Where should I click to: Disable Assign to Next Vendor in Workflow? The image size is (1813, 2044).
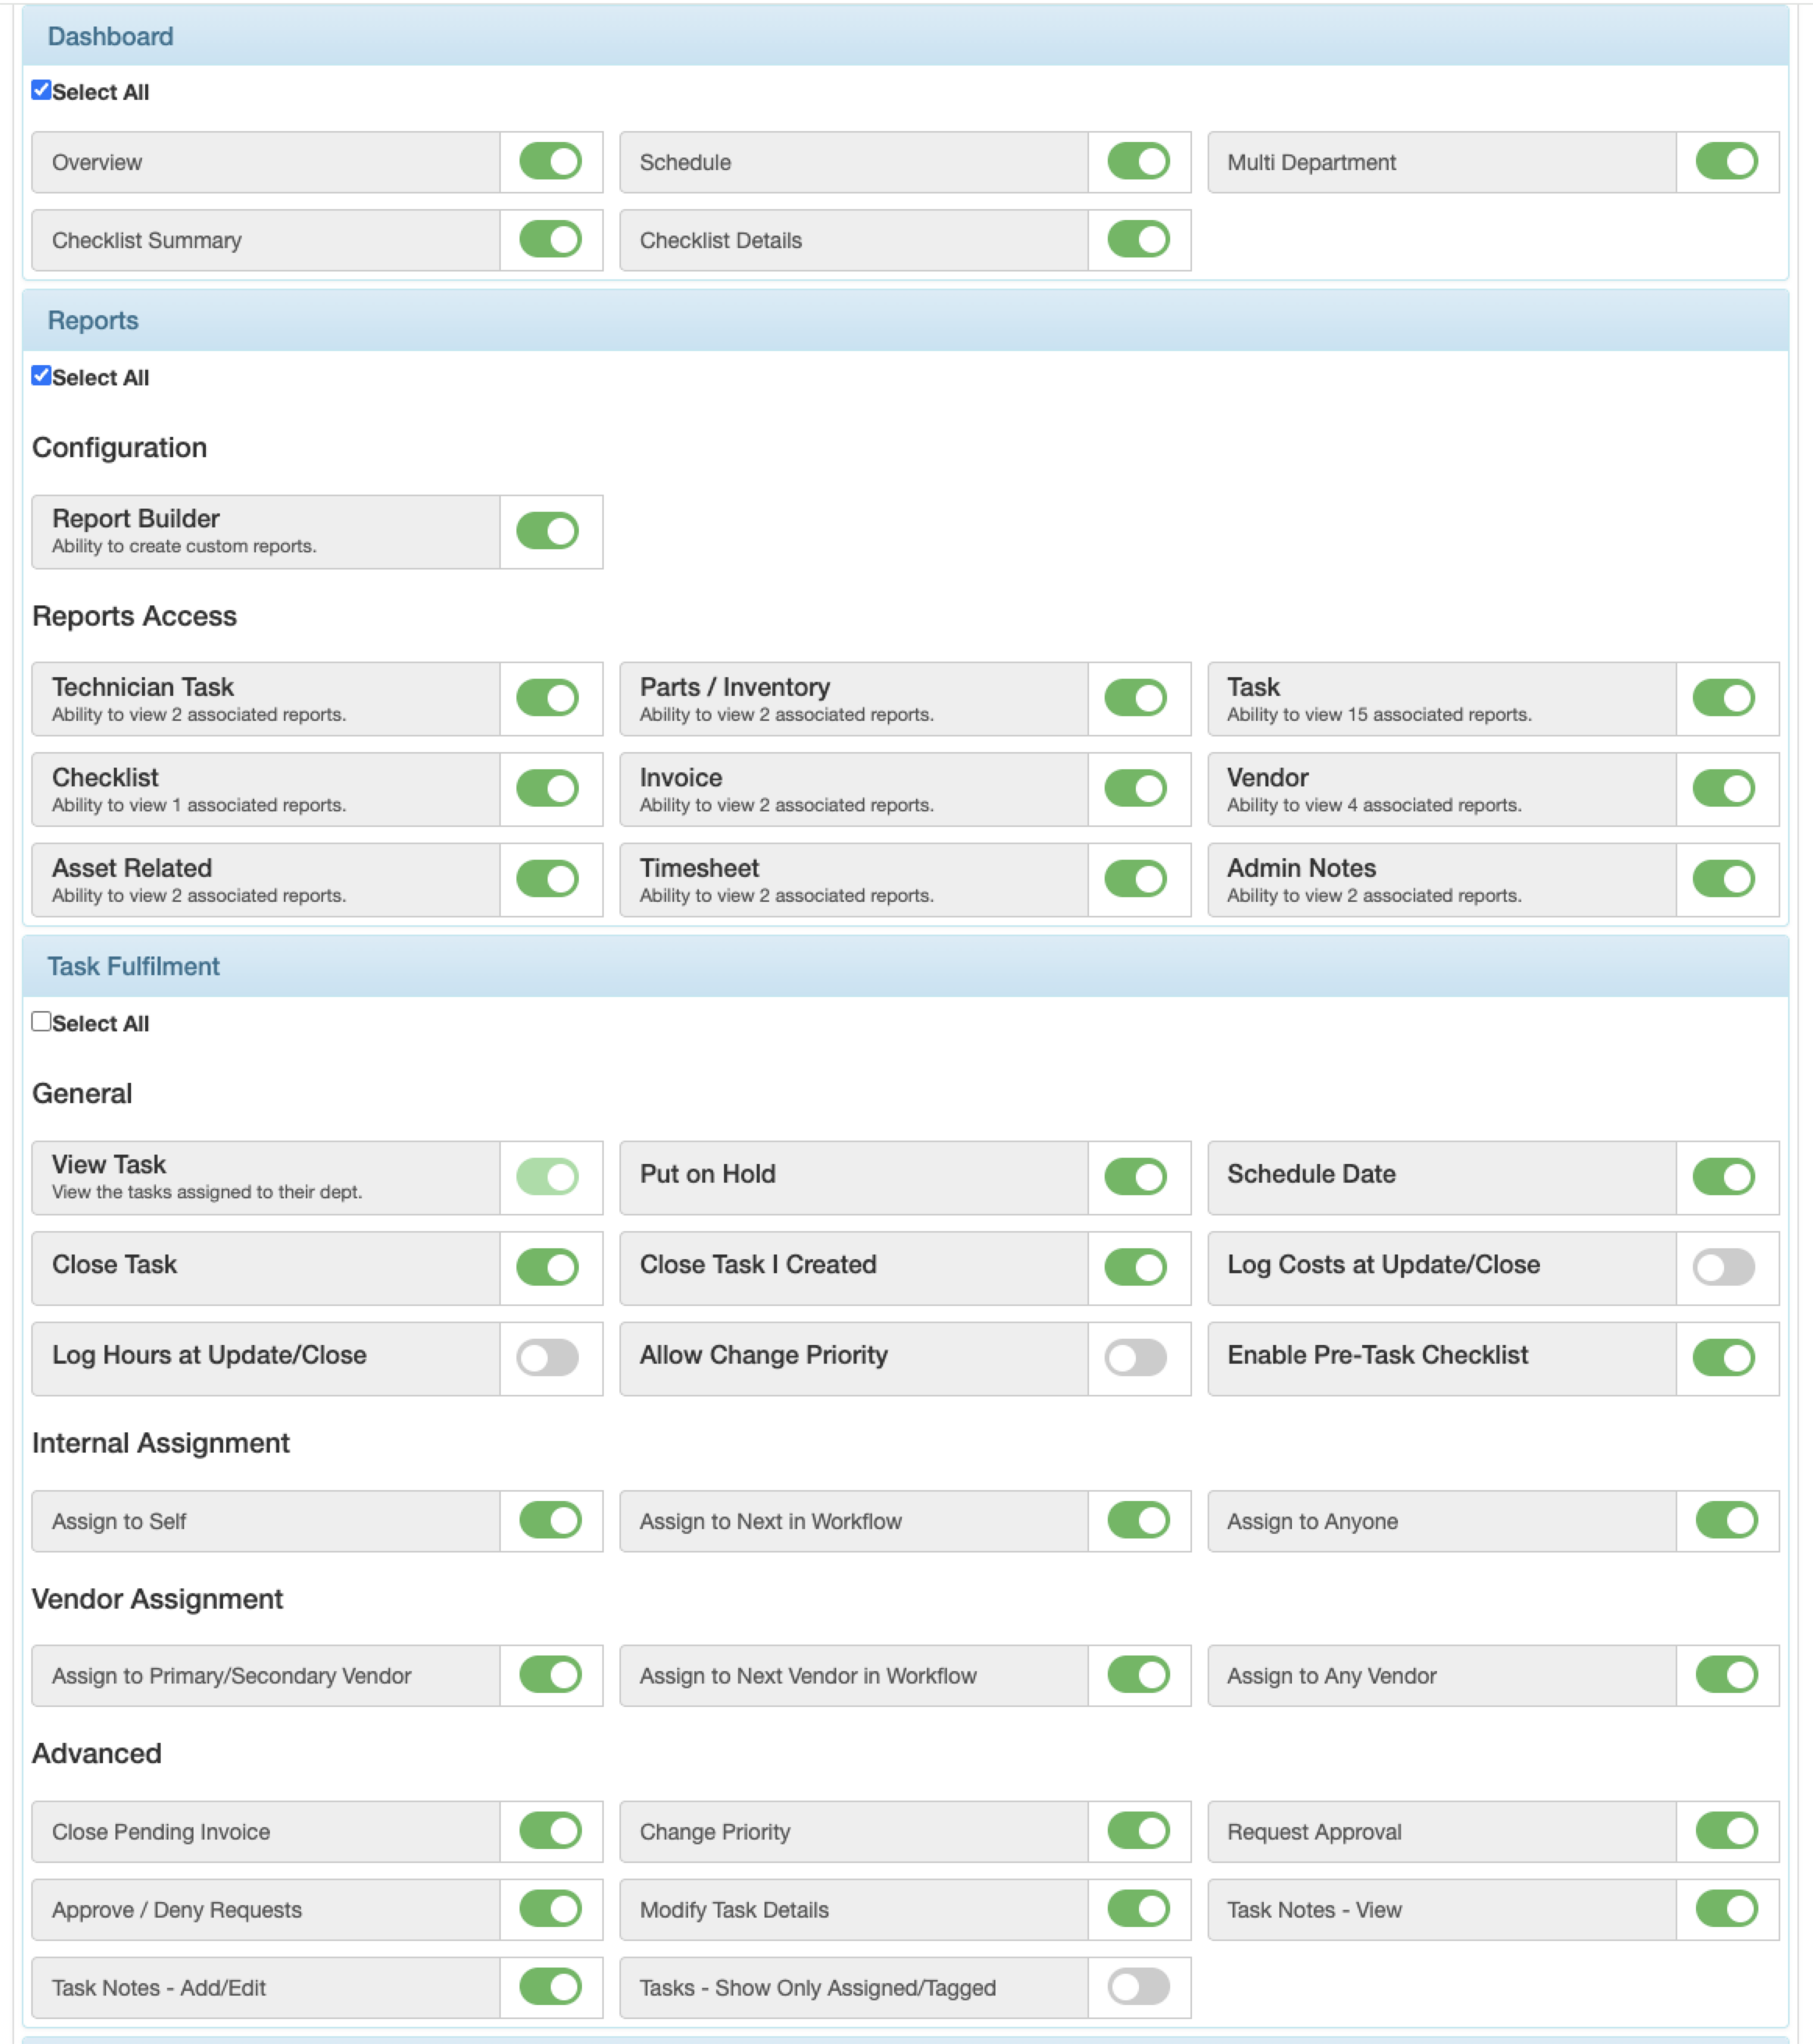[1138, 1675]
